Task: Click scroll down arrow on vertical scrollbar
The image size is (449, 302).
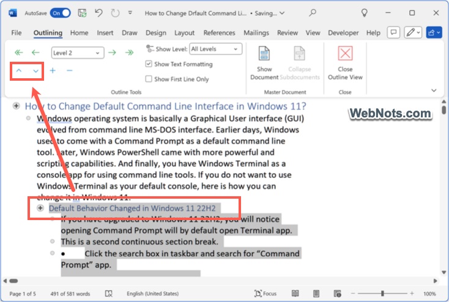Action: point(443,272)
